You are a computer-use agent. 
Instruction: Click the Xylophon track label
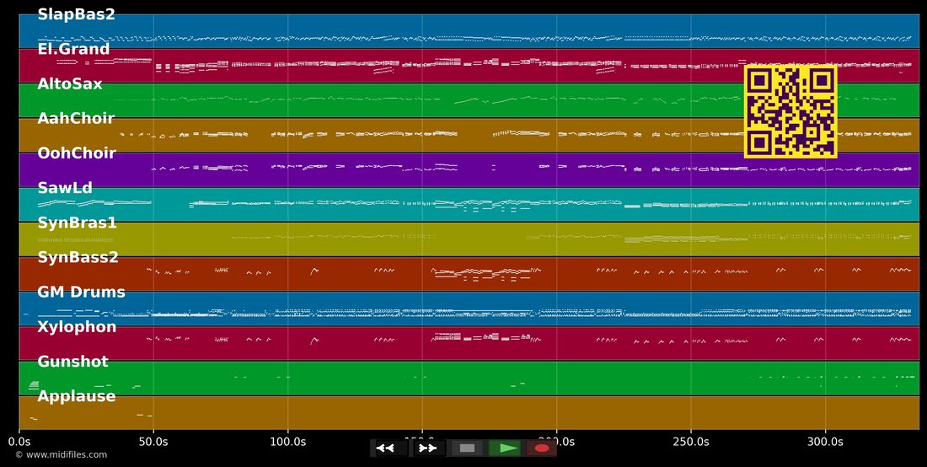77,327
